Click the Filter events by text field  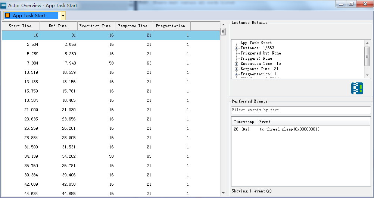301,110
